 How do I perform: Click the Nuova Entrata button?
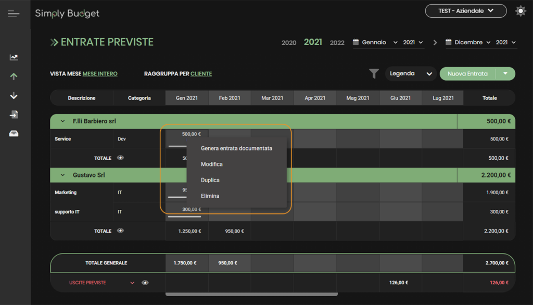[x=467, y=74]
